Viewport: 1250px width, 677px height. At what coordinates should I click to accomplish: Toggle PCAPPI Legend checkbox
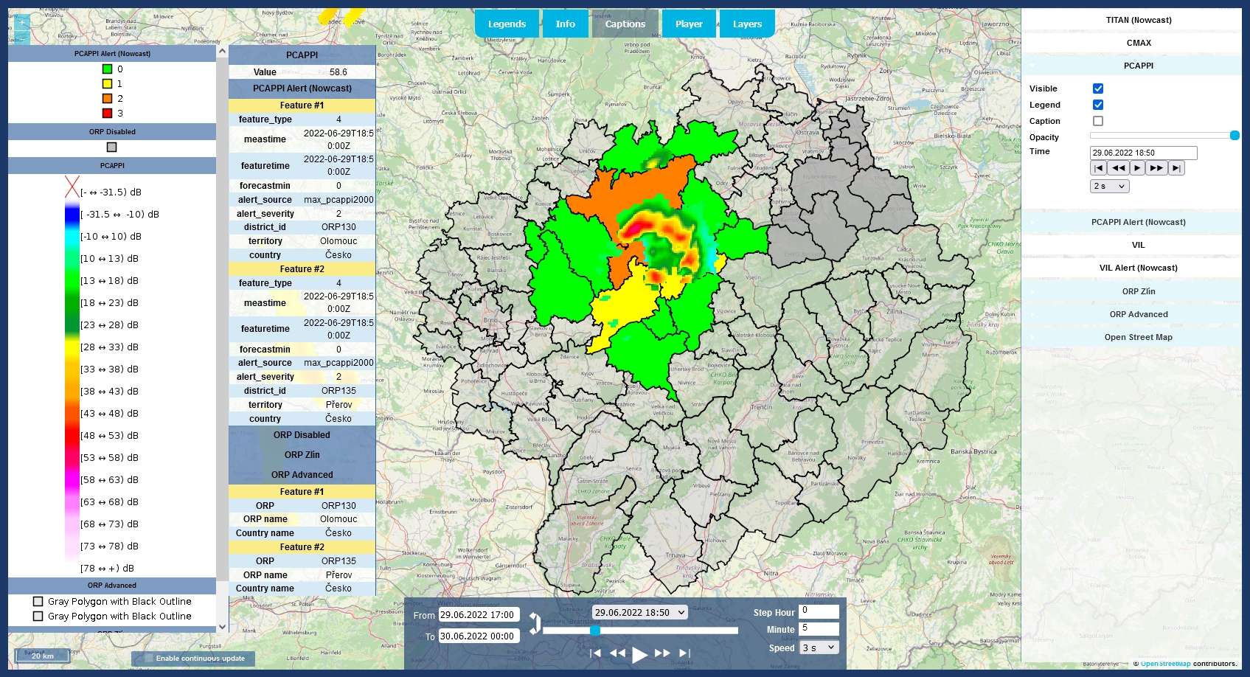click(1098, 105)
